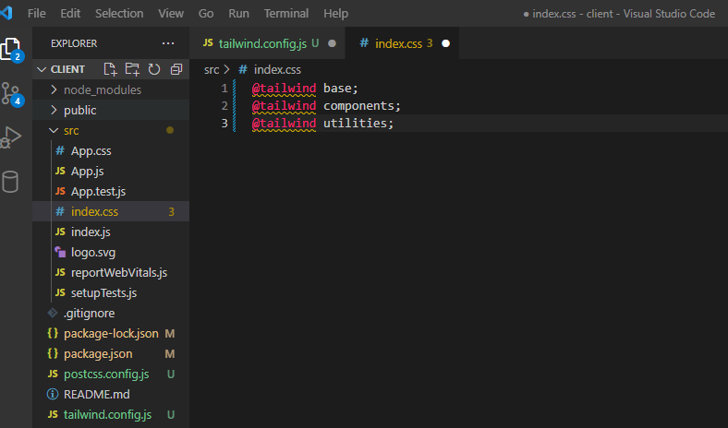This screenshot has width=728, height=428.
Task: Open the Edit menu
Action: [70, 14]
